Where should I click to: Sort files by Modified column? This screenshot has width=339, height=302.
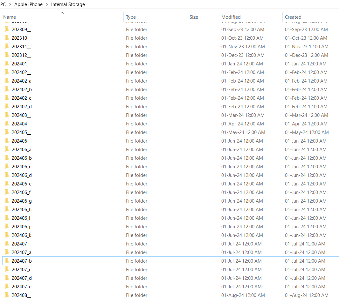[x=231, y=17]
